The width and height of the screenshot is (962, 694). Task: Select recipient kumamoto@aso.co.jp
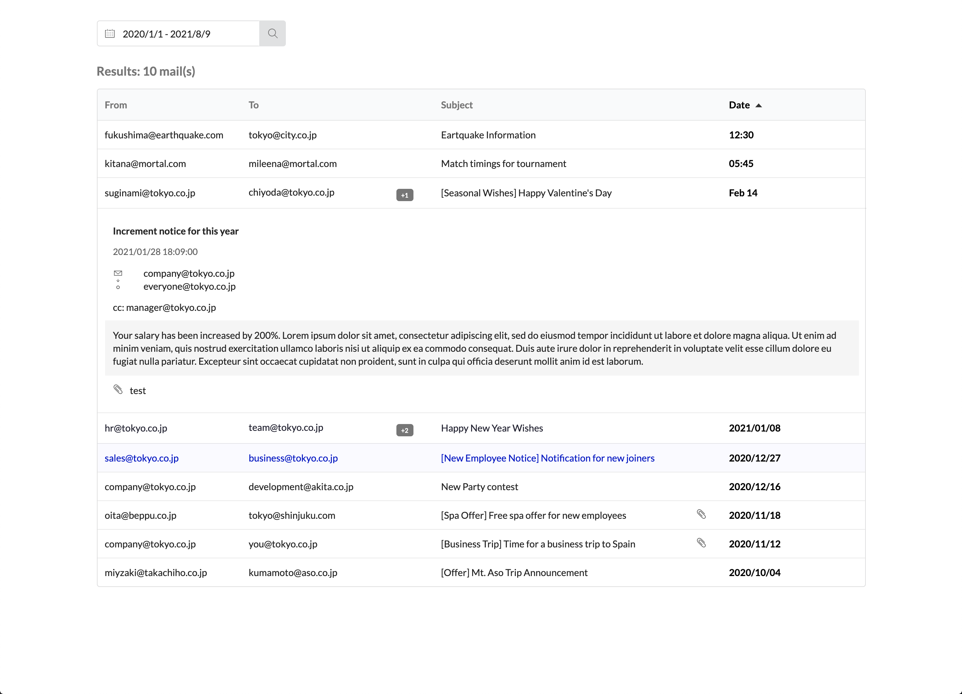point(293,573)
